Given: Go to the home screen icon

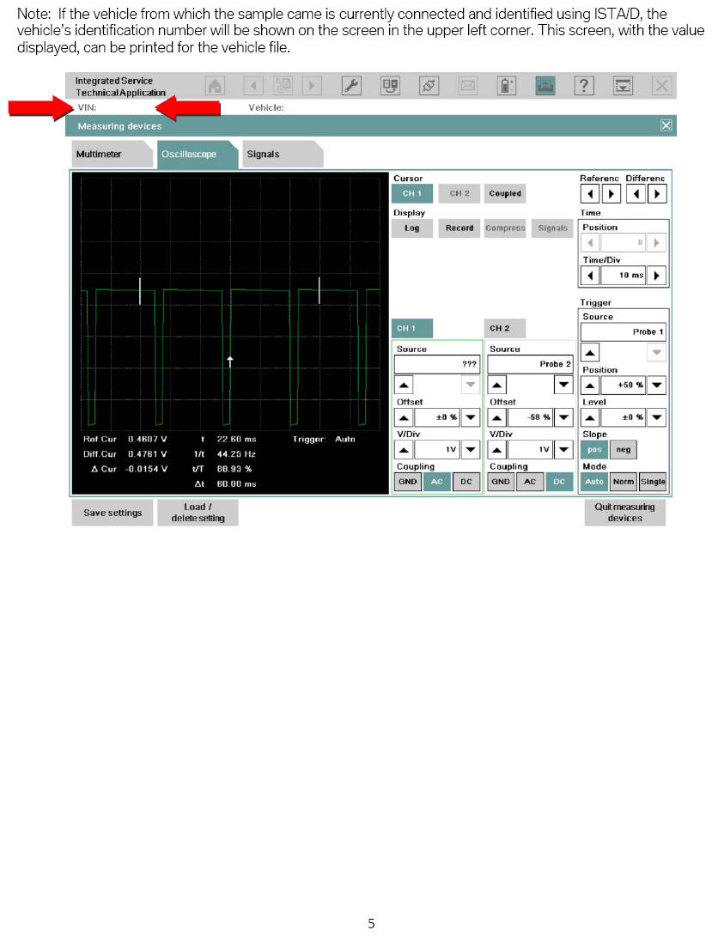Looking at the screenshot, I should point(215,86).
